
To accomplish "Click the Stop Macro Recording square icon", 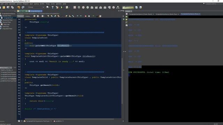I will tap(89, 16).
